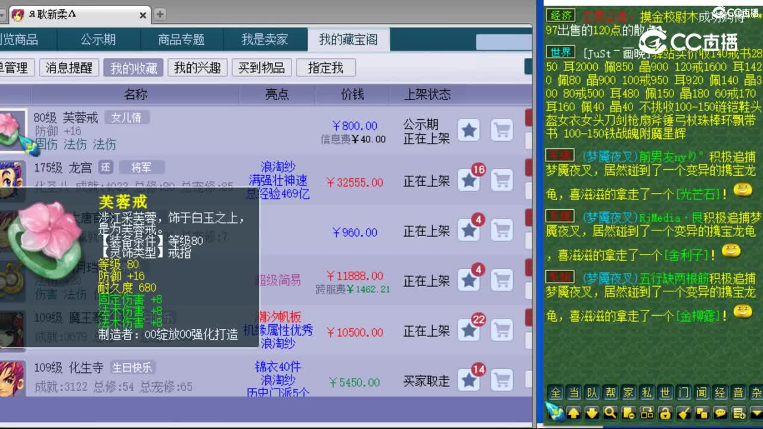Close the 耿新柔 browser tab

[x=143, y=15]
